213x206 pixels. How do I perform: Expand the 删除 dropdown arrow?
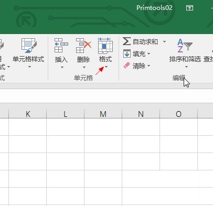pyautogui.click(x=84, y=67)
